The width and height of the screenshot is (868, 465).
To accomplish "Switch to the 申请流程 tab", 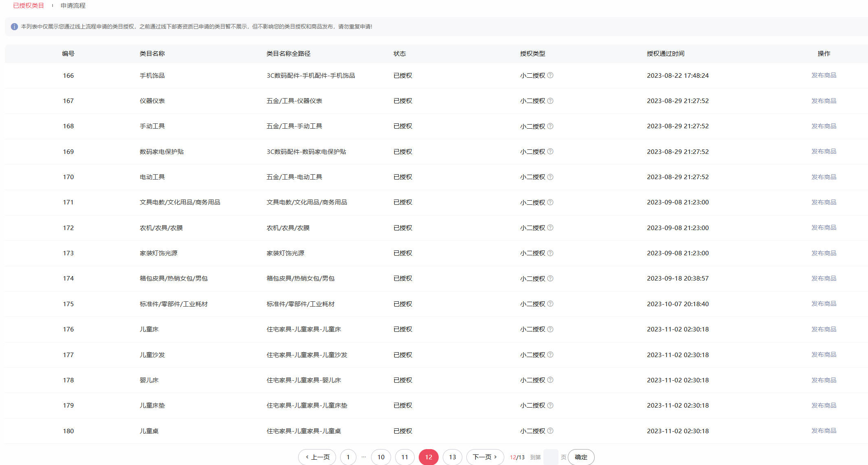I will coord(73,6).
